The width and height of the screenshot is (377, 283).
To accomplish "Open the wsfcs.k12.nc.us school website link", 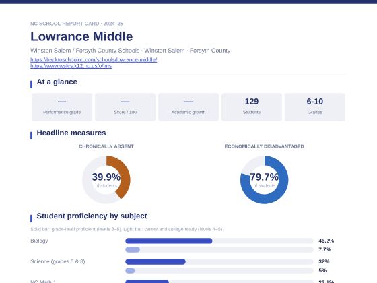I will coord(71,66).
